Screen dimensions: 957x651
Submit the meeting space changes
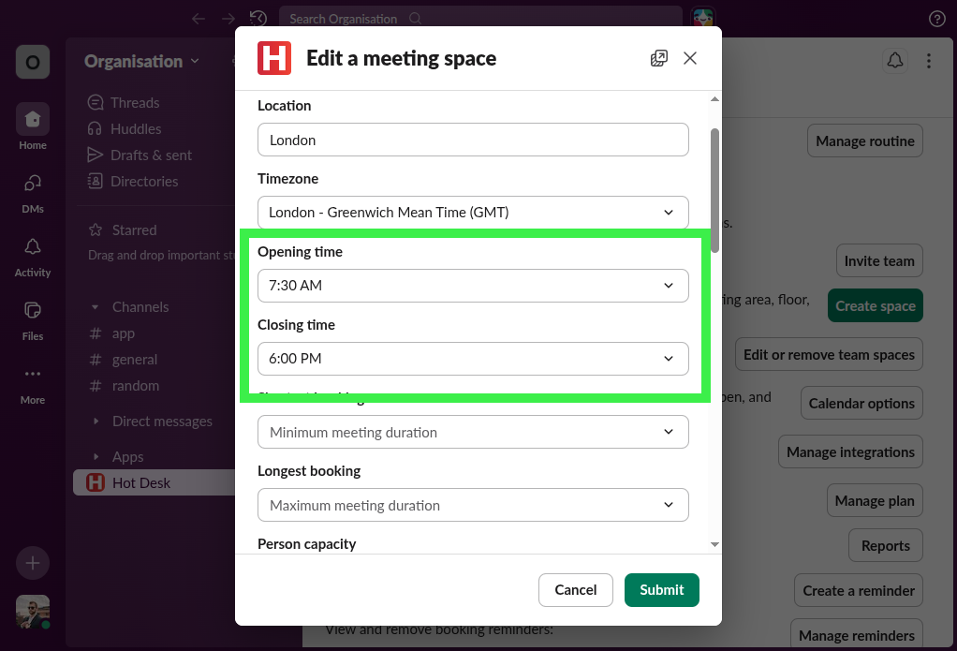point(661,590)
